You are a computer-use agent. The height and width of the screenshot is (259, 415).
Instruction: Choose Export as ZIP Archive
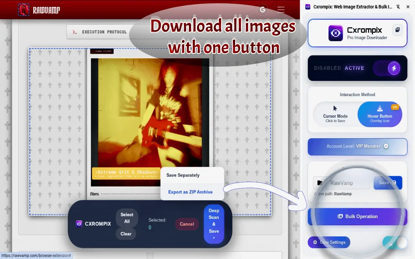click(x=190, y=192)
